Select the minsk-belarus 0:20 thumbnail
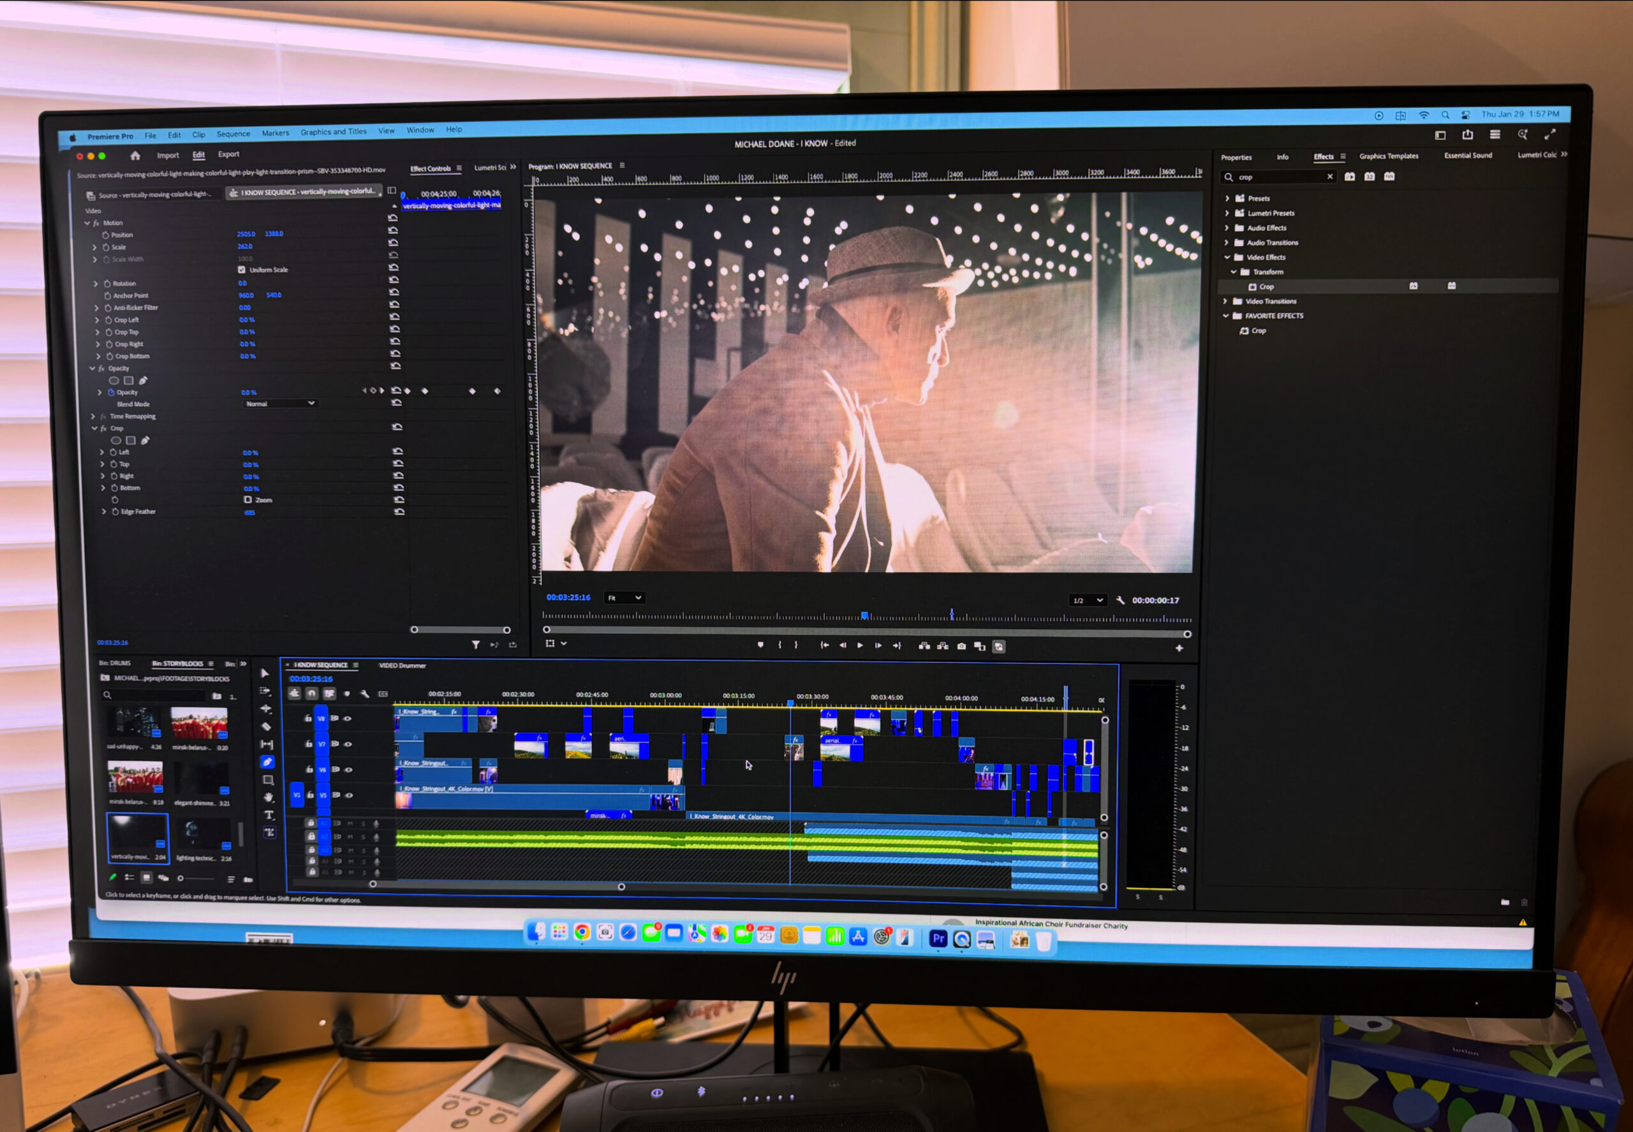Screen dimensions: 1633x1132 (199, 723)
